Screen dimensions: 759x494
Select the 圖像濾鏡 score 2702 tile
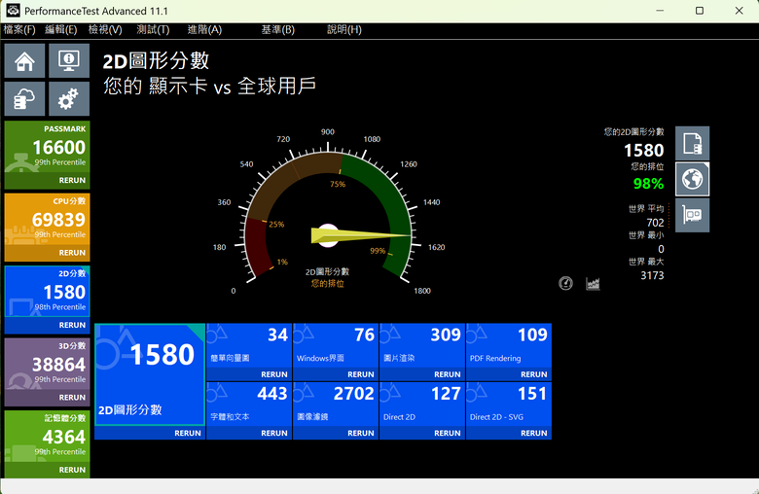coord(336,405)
